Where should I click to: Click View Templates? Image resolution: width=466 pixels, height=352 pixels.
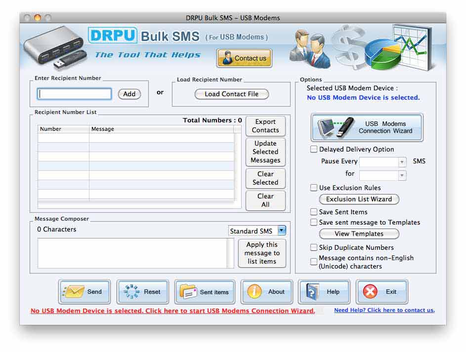[x=359, y=234]
